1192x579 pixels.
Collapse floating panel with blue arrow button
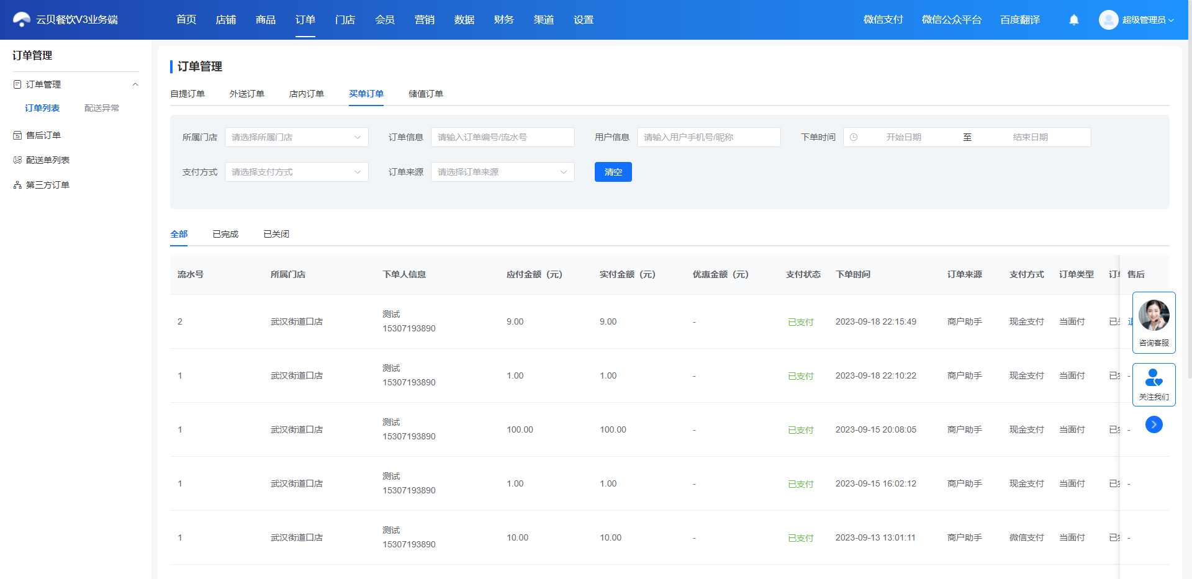pos(1154,424)
